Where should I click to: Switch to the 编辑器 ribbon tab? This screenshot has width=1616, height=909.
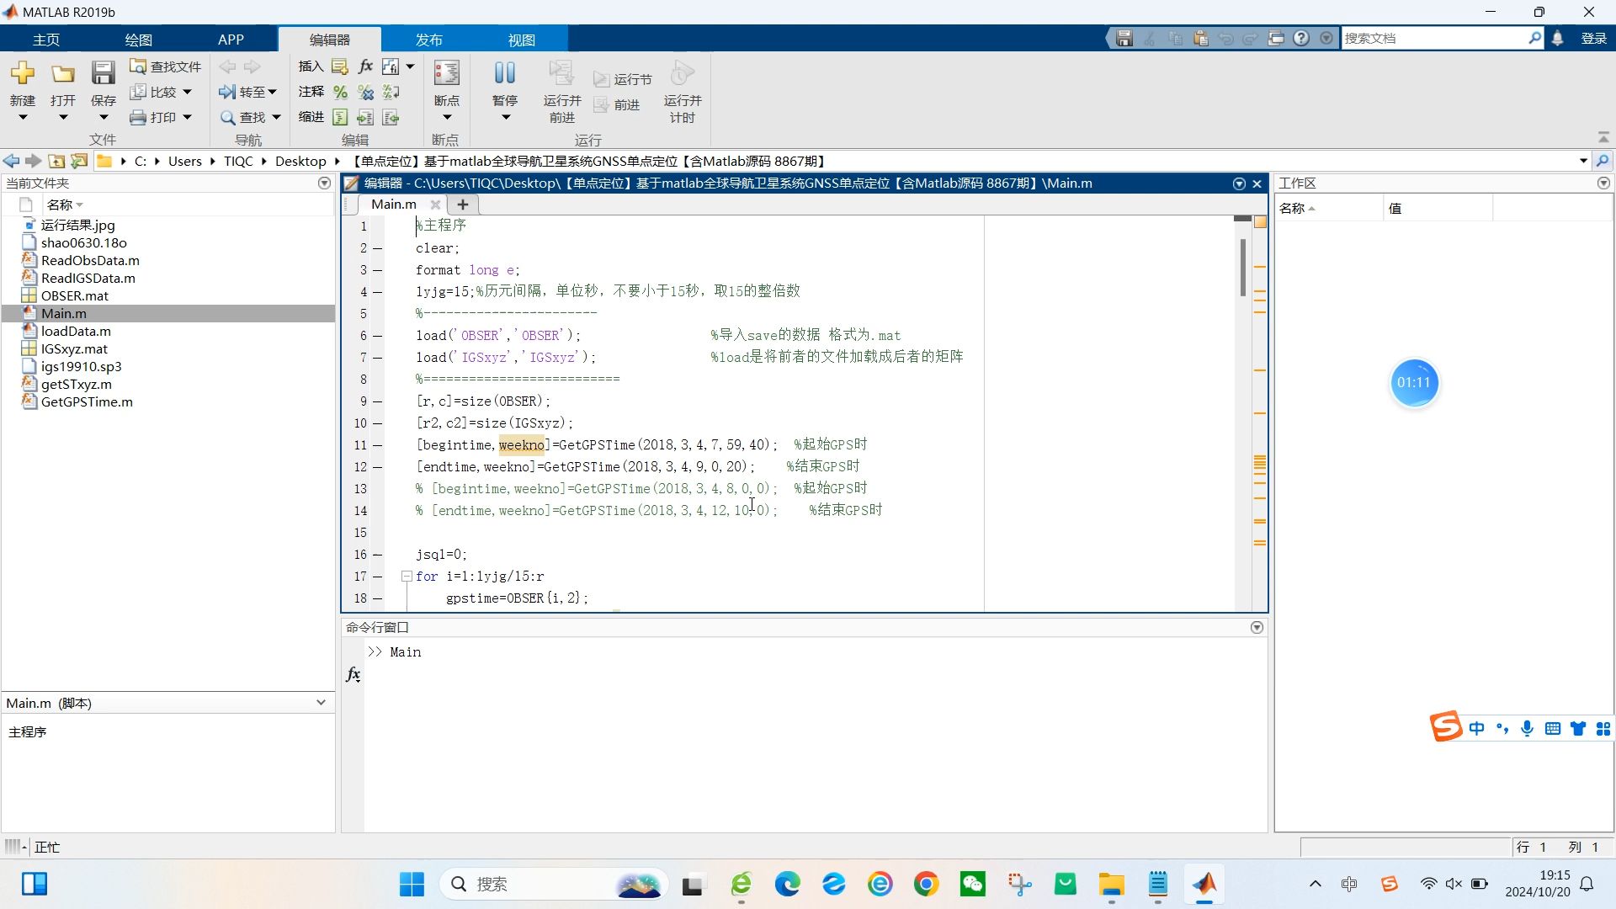point(330,39)
